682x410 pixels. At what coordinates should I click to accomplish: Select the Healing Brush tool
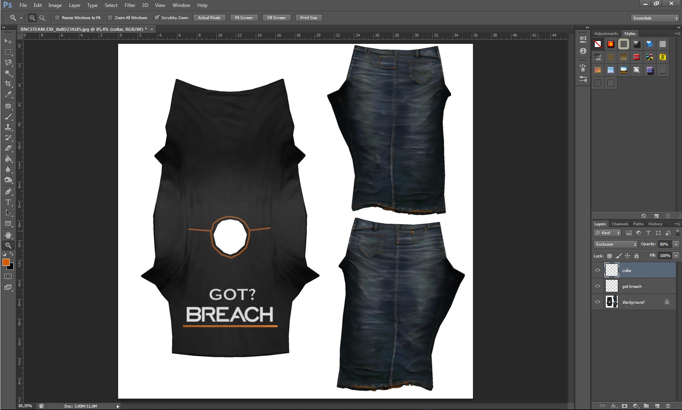pyautogui.click(x=8, y=106)
